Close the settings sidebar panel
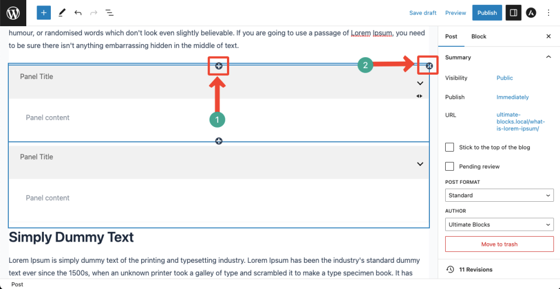 click(549, 37)
